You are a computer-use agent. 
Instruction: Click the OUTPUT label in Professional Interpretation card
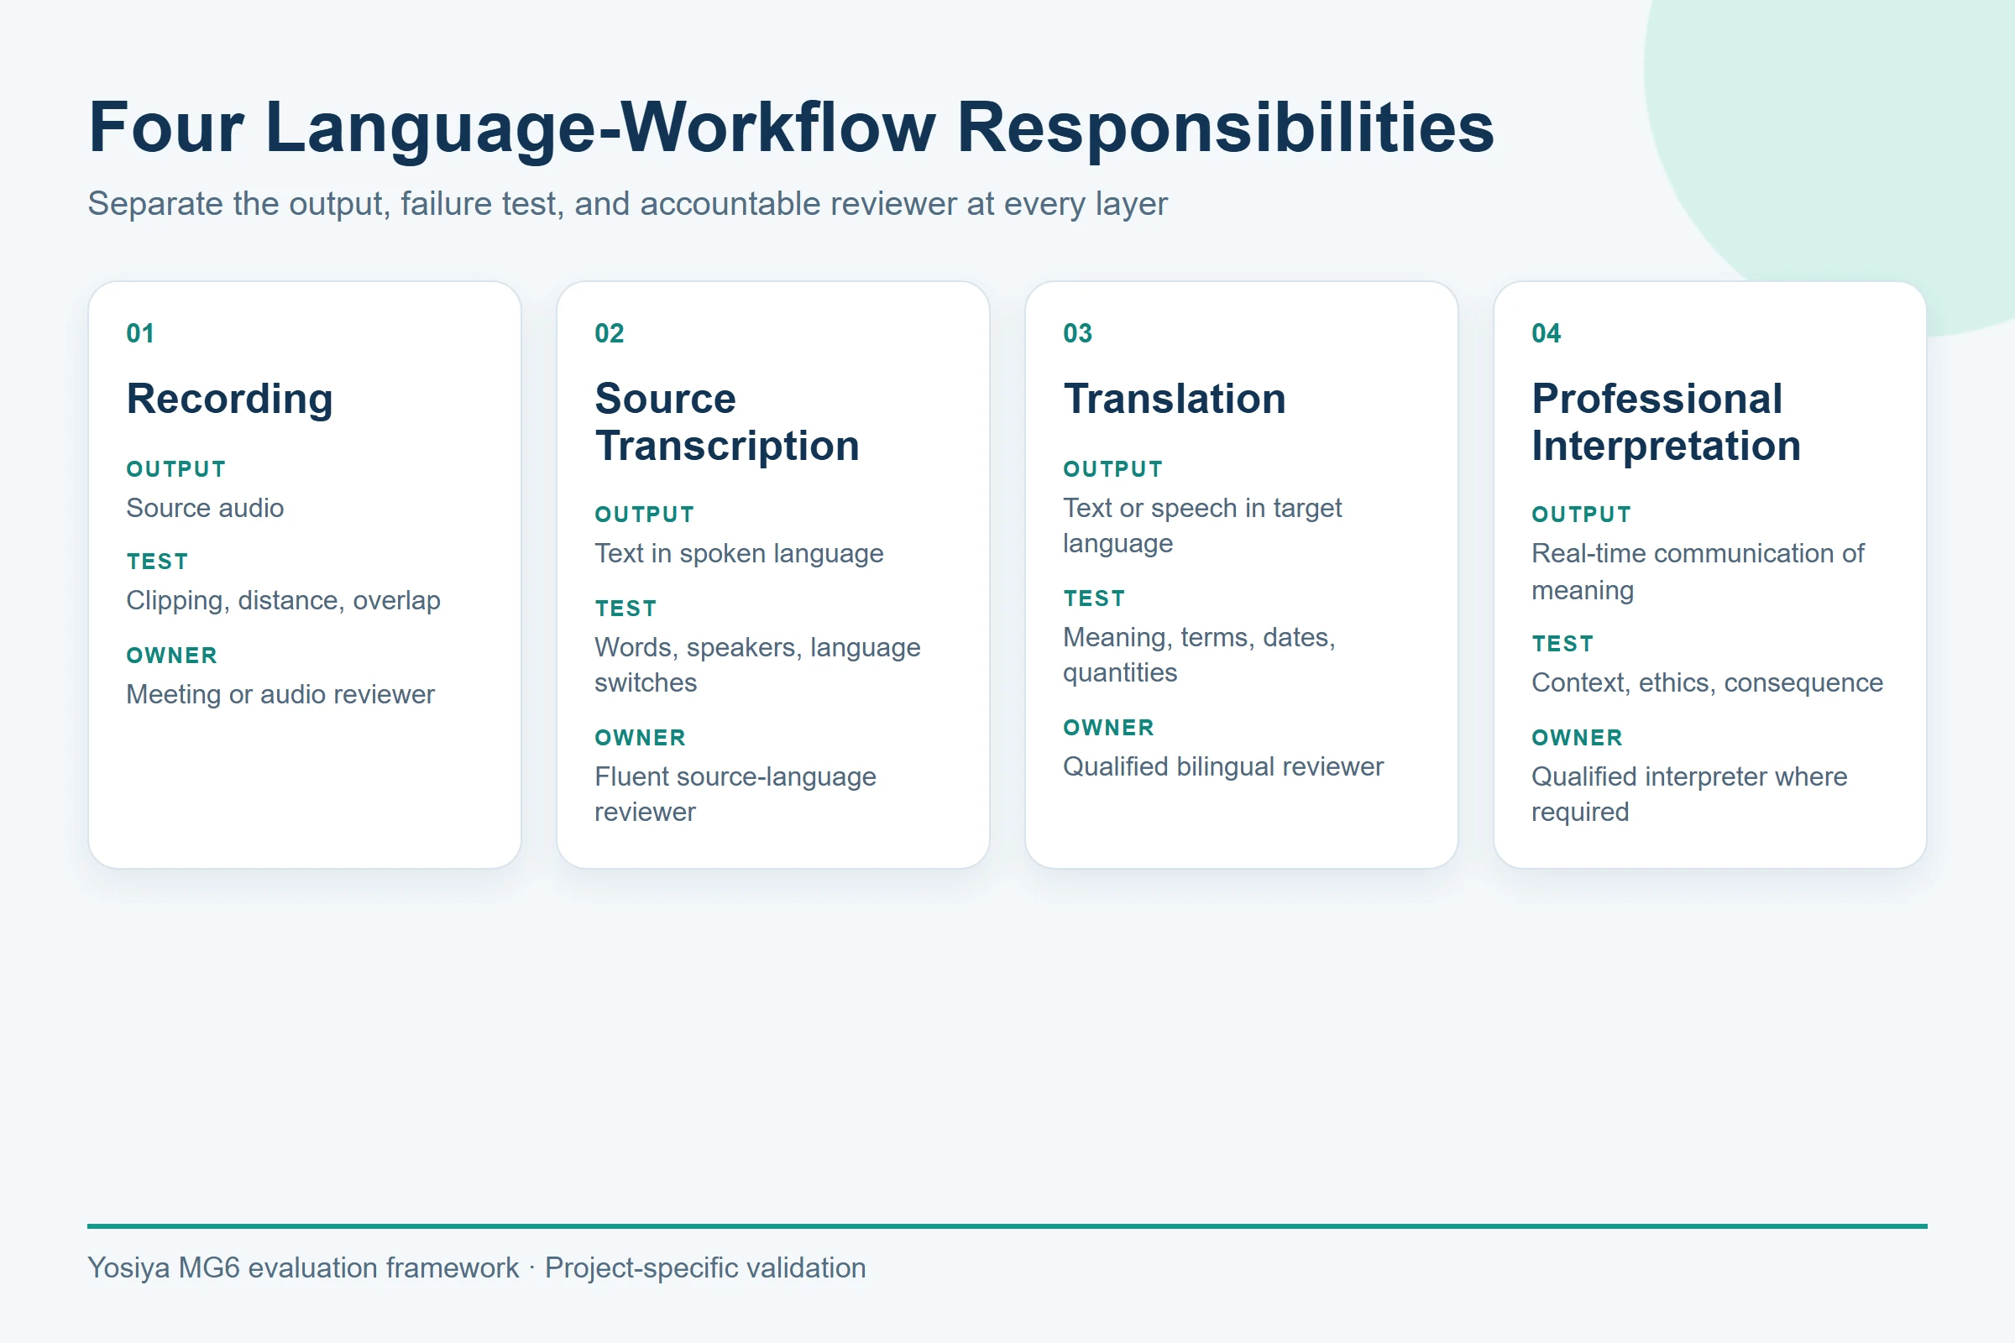(x=1582, y=515)
